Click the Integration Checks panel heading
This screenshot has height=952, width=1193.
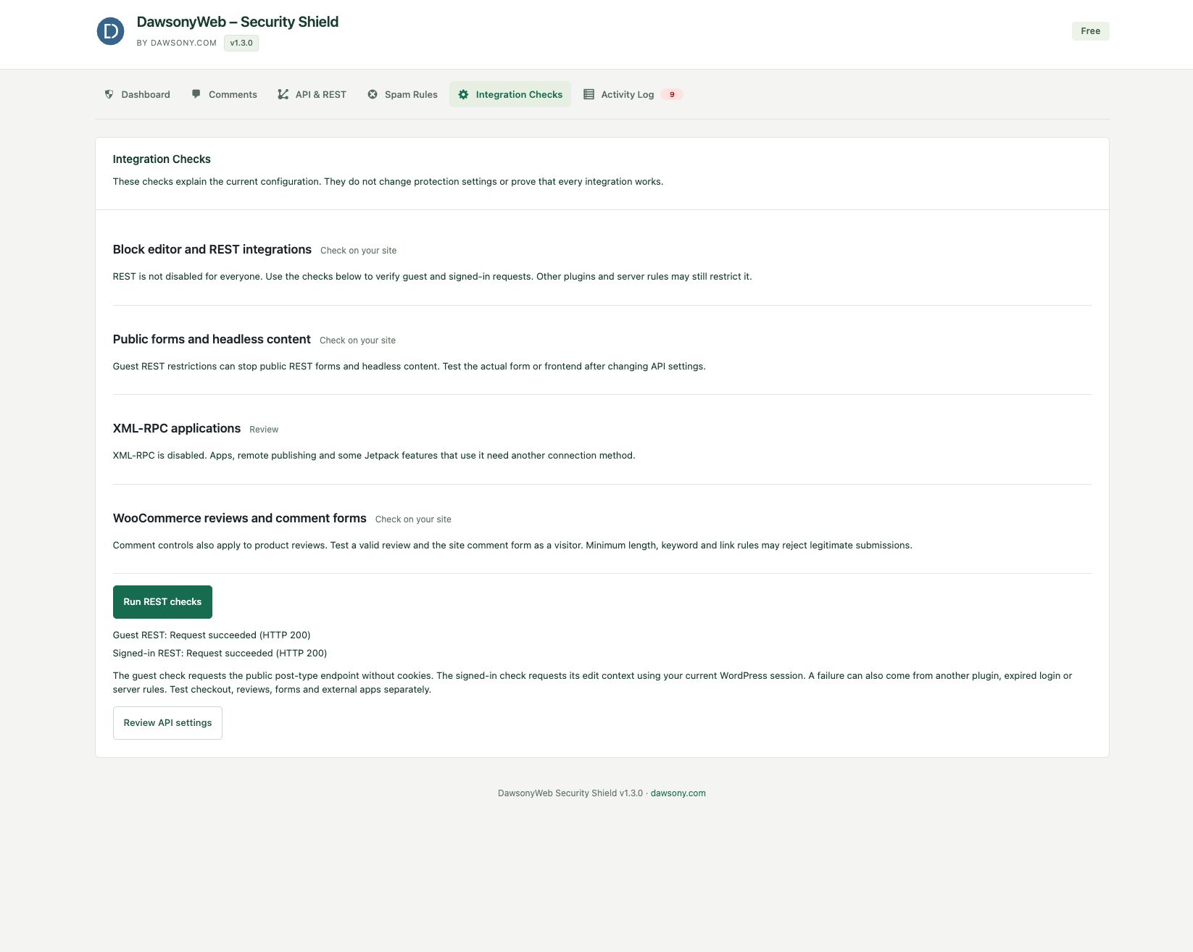pyautogui.click(x=162, y=159)
